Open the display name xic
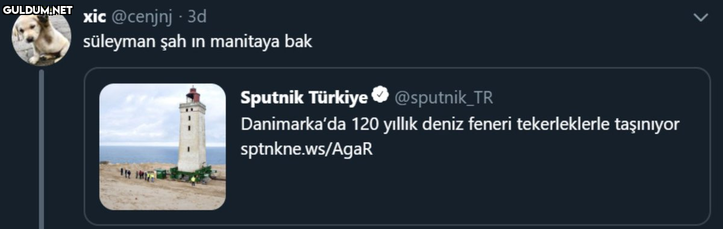 click(x=94, y=17)
